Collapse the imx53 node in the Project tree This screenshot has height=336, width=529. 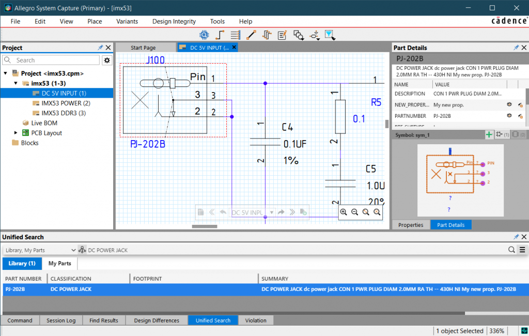point(15,83)
